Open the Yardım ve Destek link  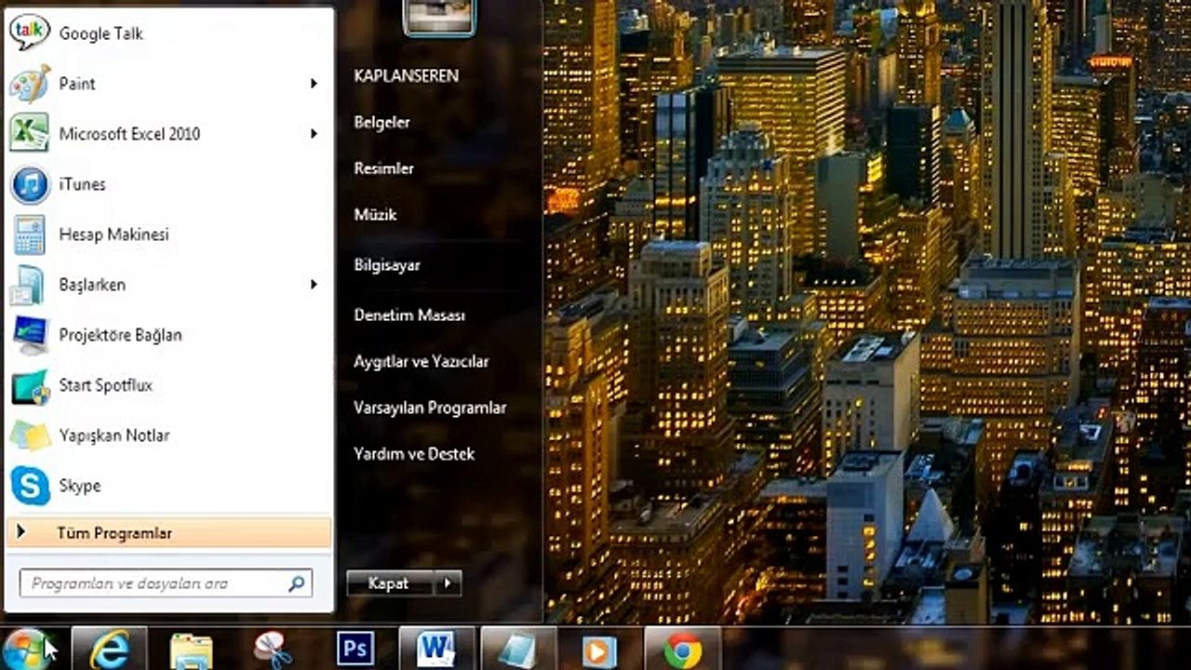pyautogui.click(x=414, y=454)
